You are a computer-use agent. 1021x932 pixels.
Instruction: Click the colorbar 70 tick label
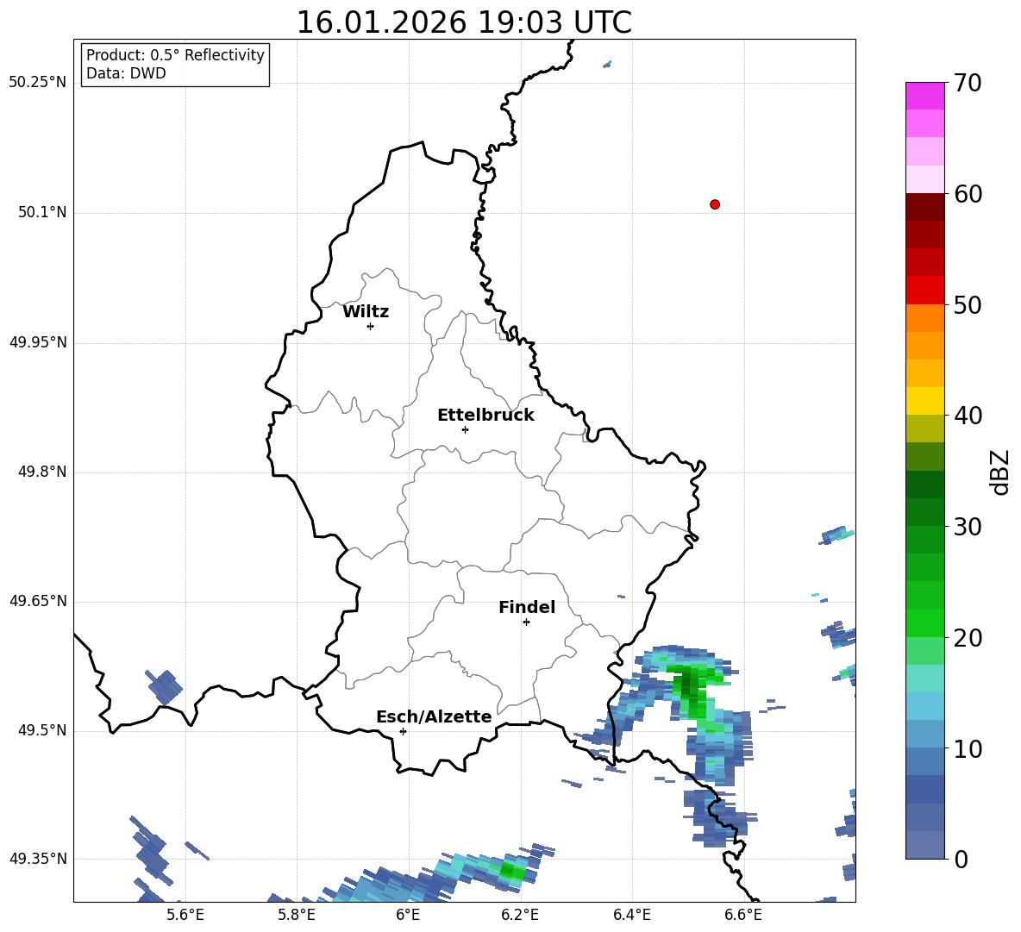tap(968, 84)
